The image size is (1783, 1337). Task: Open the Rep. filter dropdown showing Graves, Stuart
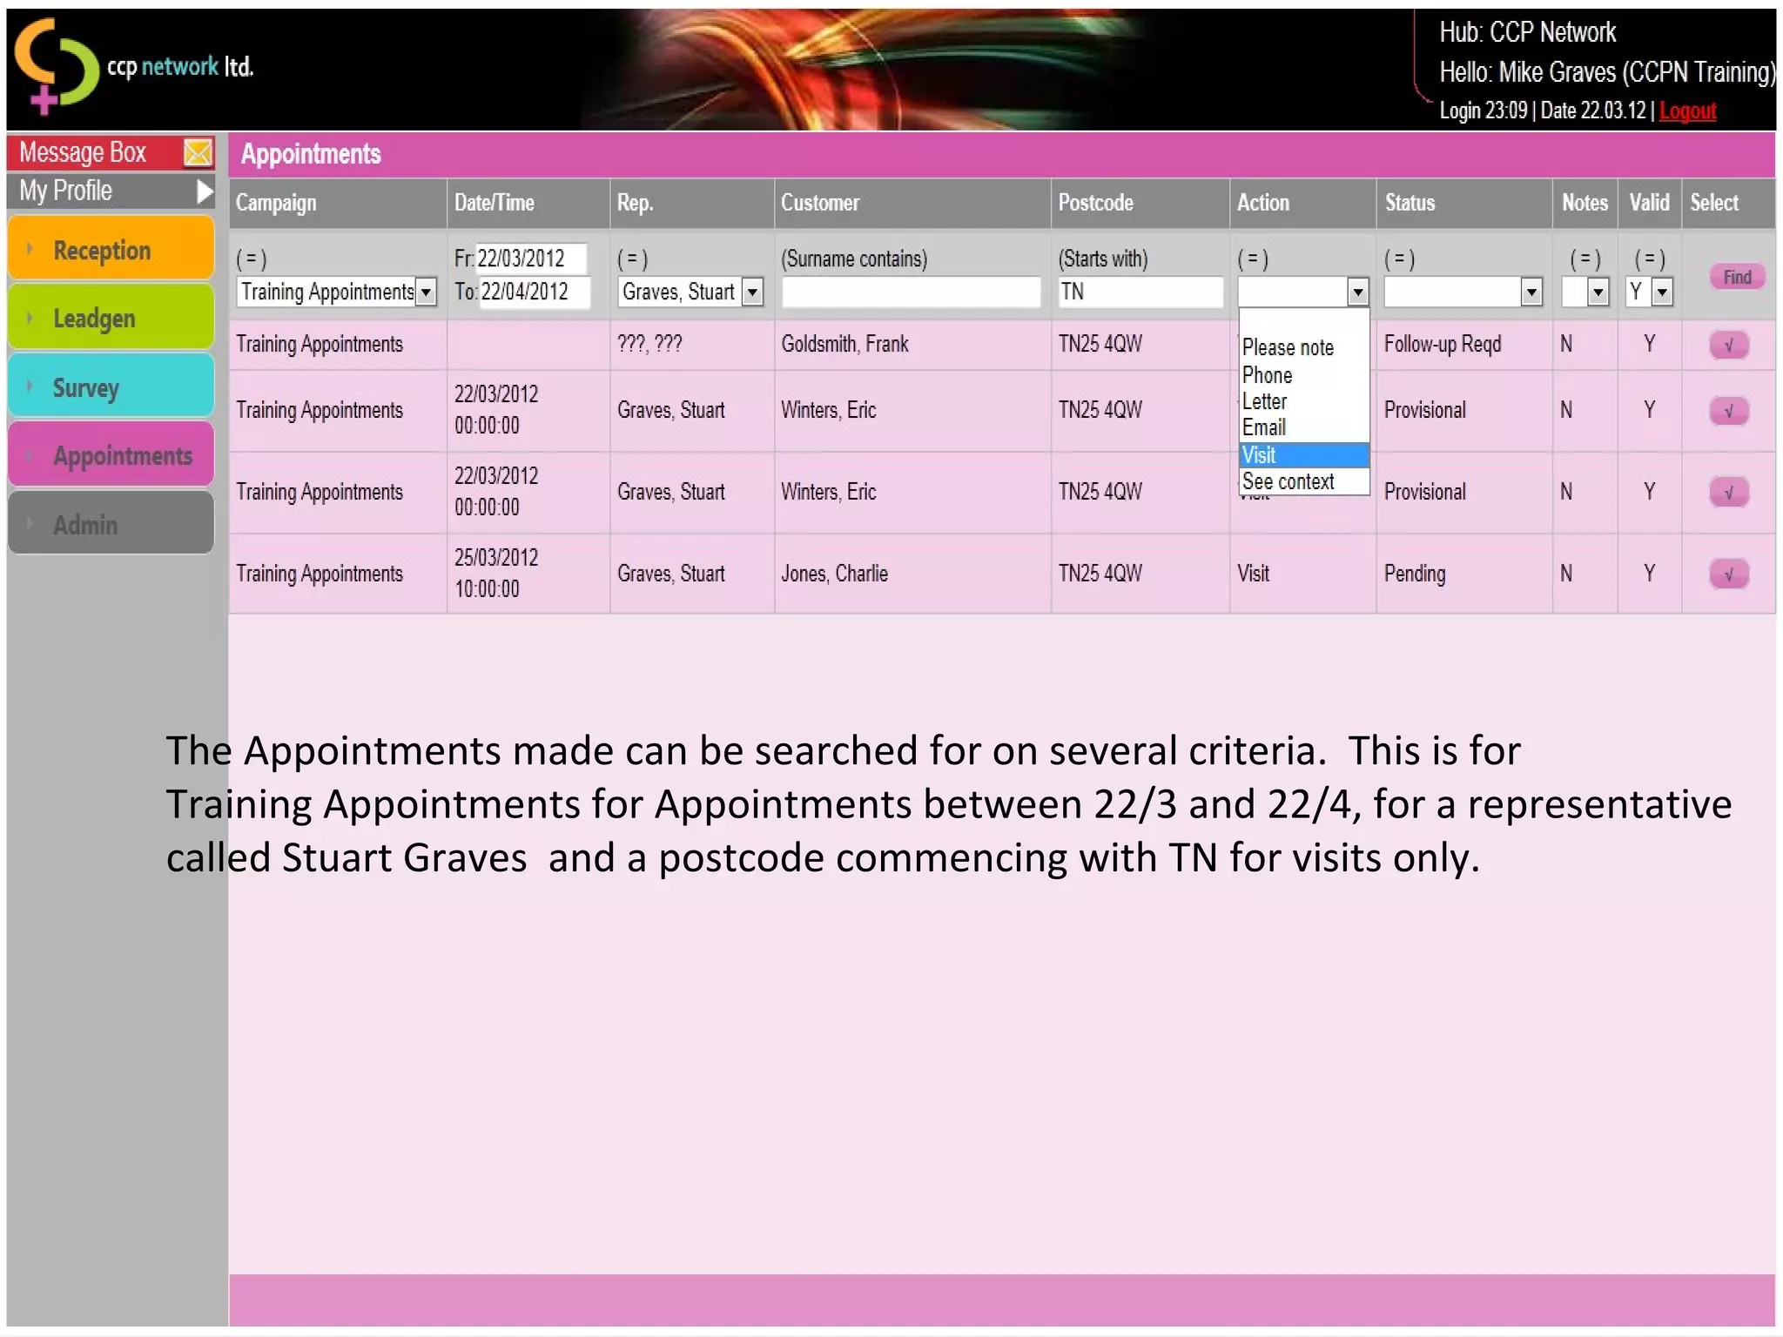tap(753, 292)
